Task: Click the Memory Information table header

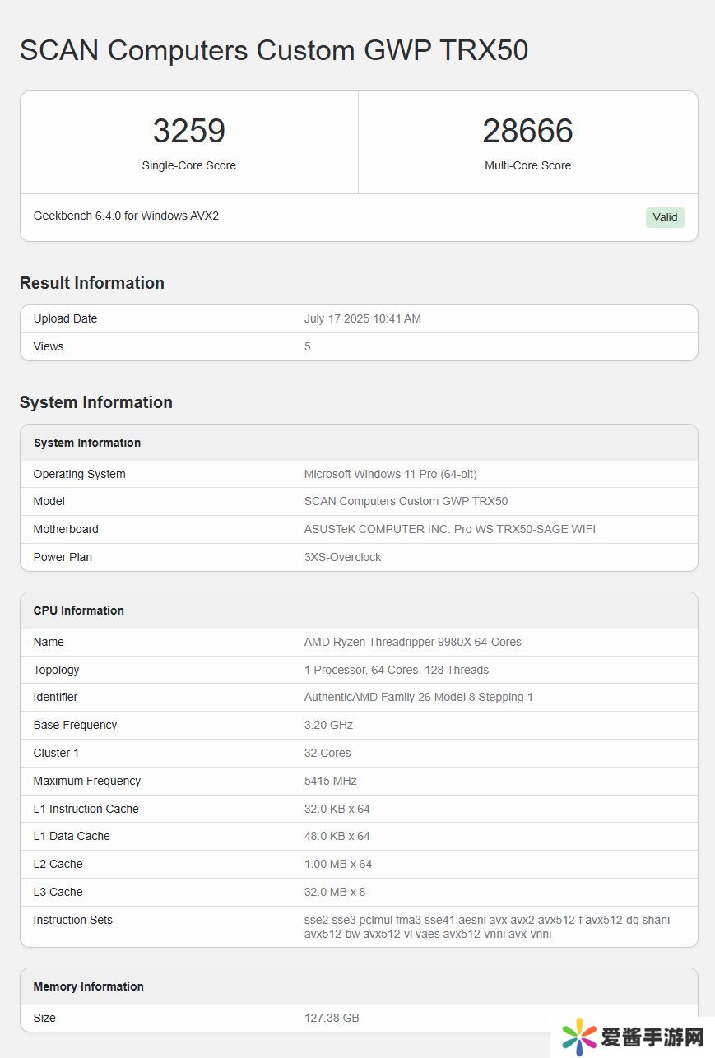Action: click(x=88, y=986)
